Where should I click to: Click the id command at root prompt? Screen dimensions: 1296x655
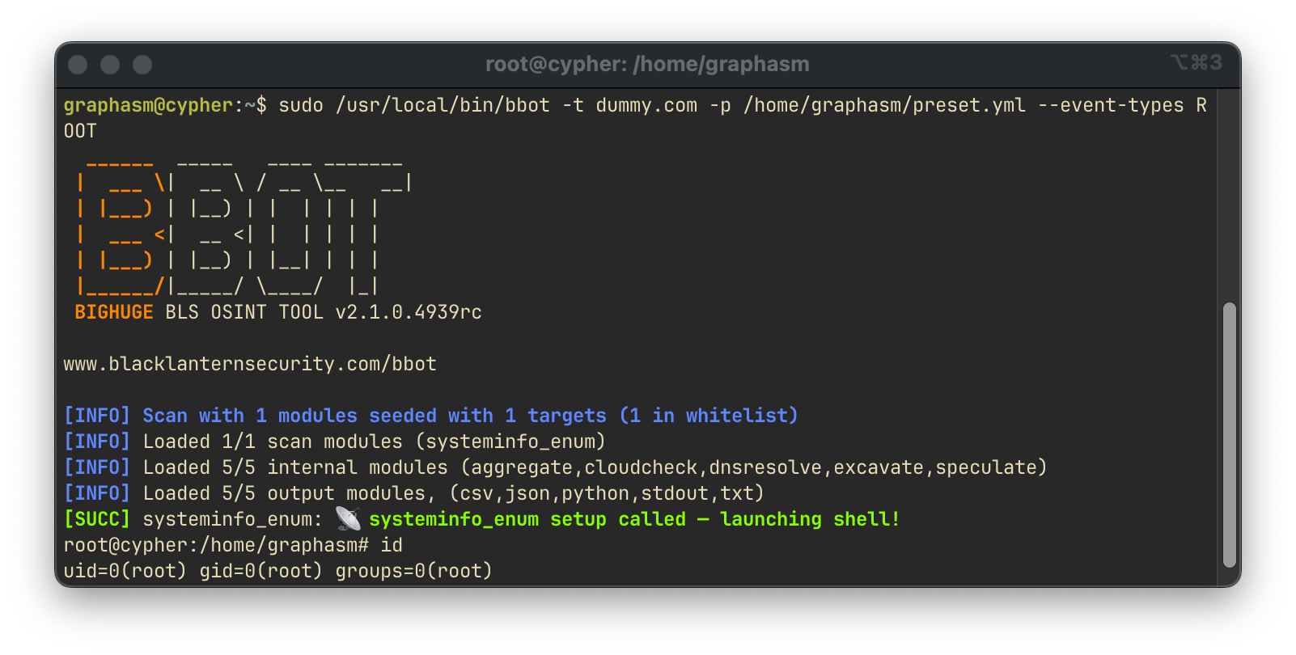(x=392, y=545)
